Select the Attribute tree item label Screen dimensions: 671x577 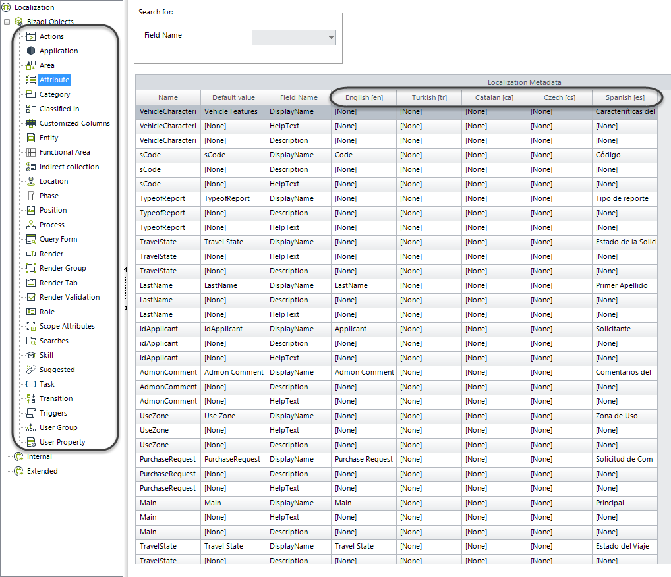[x=54, y=80]
